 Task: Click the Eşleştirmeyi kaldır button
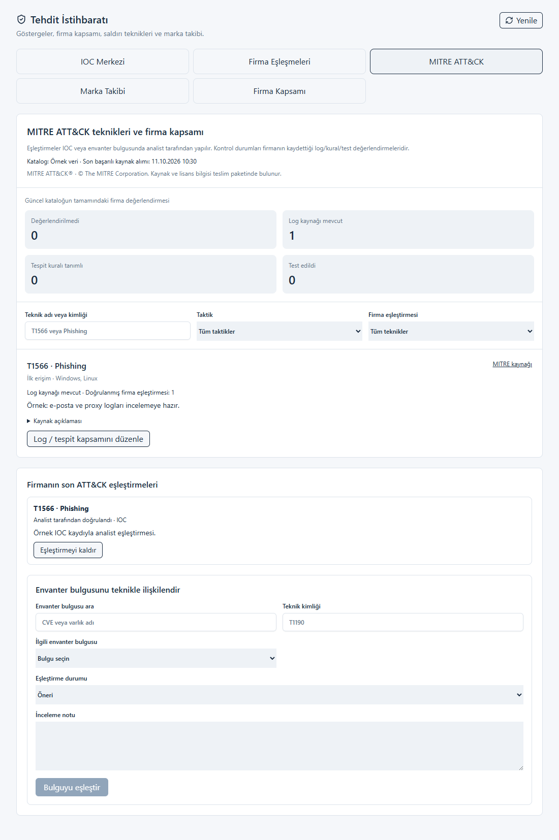tap(68, 550)
